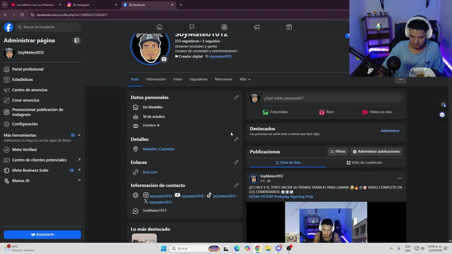Click the Chrome icon in the taskbar

coord(258,248)
